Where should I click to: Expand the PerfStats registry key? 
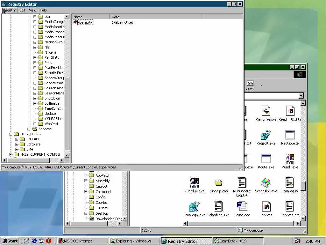(35, 57)
